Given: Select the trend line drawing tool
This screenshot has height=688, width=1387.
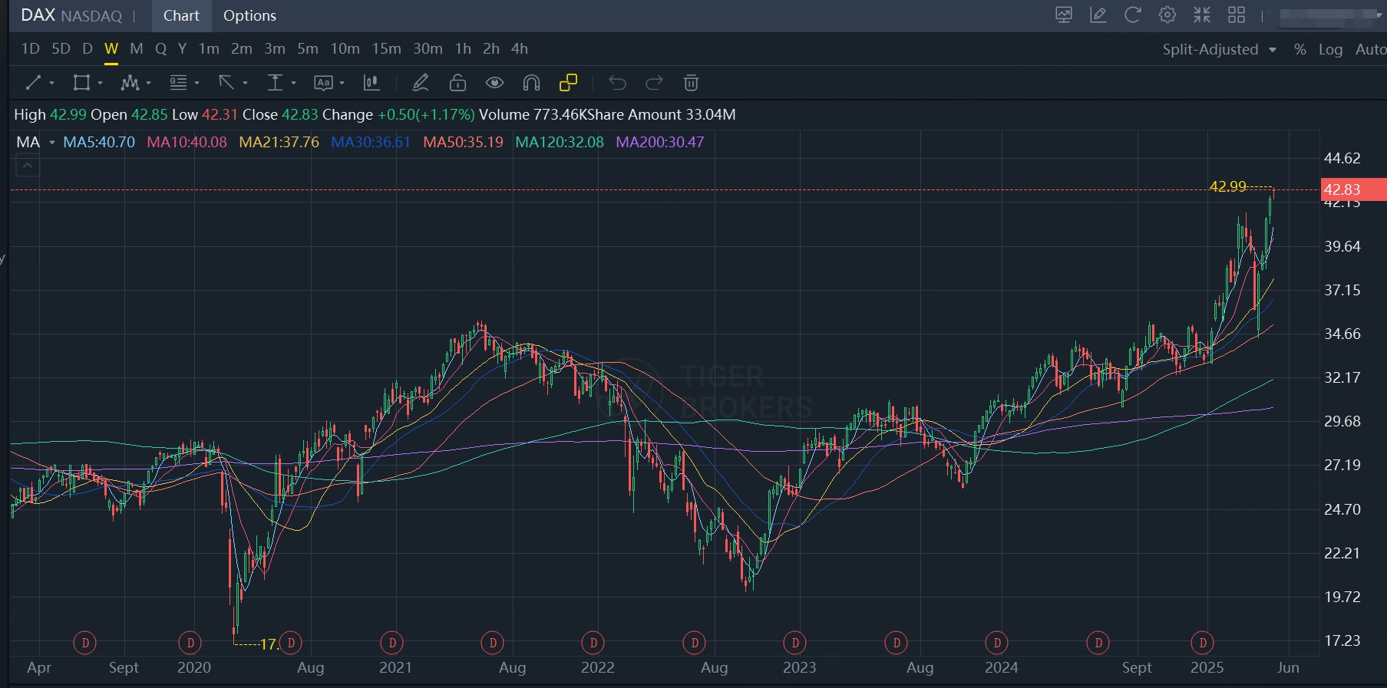Looking at the screenshot, I should 33,83.
